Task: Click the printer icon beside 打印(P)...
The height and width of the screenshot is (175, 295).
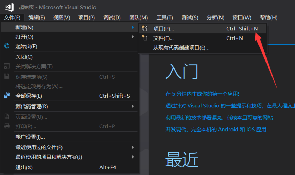Action: 7,126
